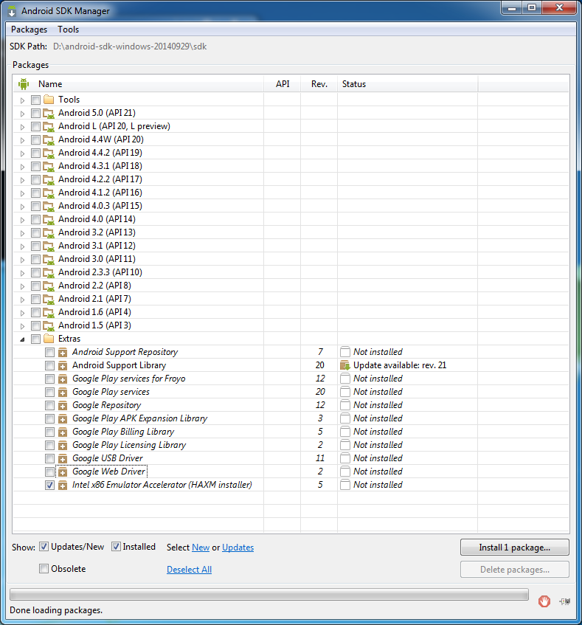Check the Android Support Library checkbox
582x625 pixels.
point(50,365)
